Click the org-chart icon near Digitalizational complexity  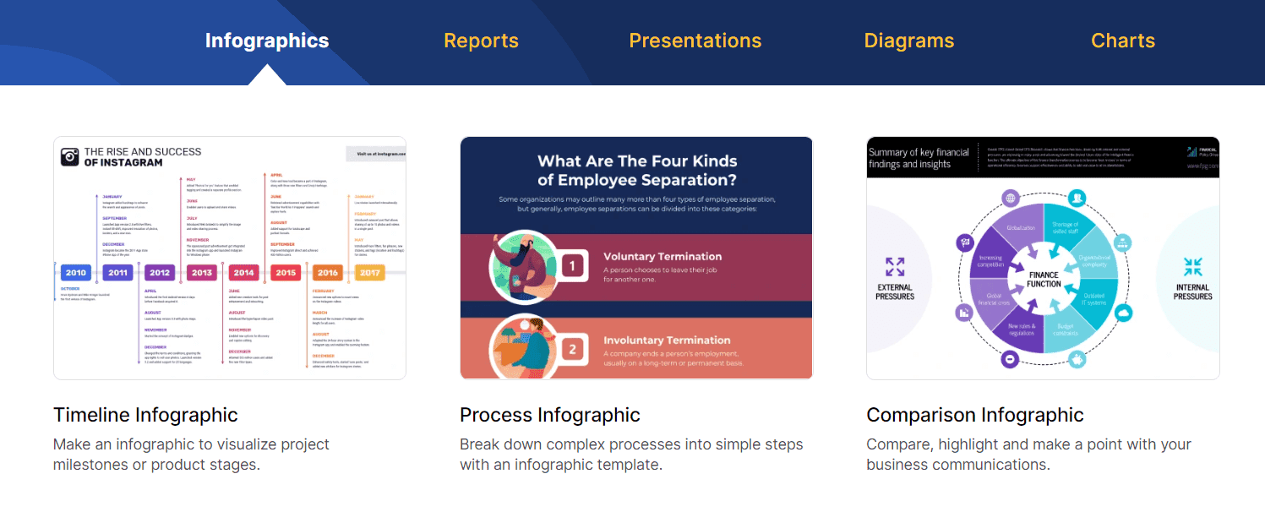[x=1122, y=243]
